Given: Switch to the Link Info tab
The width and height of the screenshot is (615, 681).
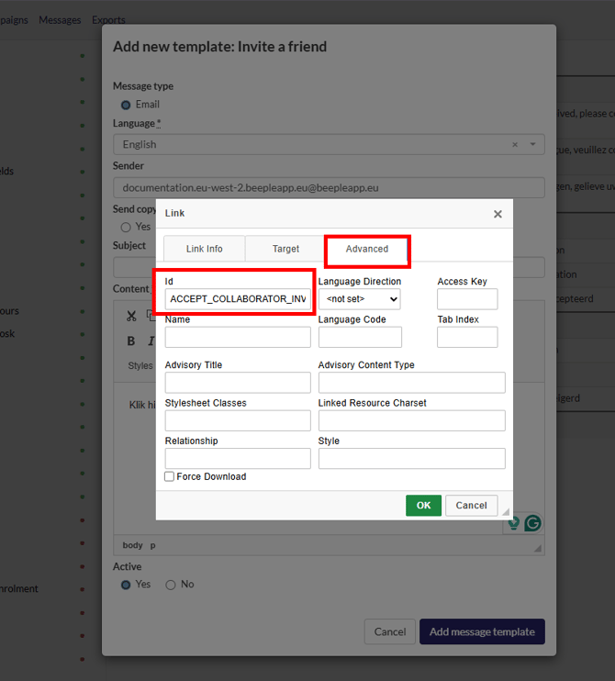Looking at the screenshot, I should [x=205, y=249].
